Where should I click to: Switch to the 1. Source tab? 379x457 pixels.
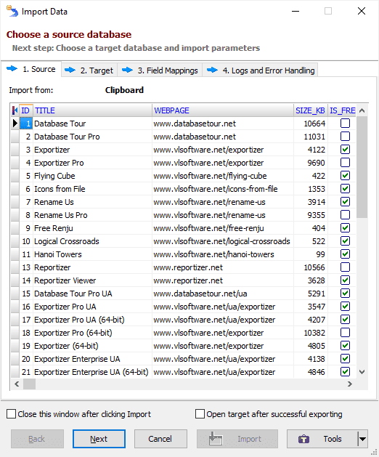(31, 69)
